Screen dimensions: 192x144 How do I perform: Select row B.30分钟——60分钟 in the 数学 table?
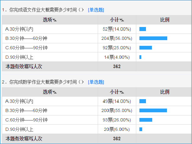click(x=96, y=110)
